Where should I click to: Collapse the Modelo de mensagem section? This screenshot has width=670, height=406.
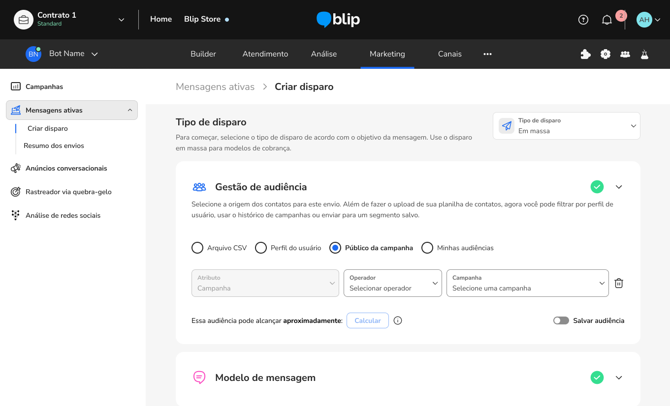coord(619,377)
